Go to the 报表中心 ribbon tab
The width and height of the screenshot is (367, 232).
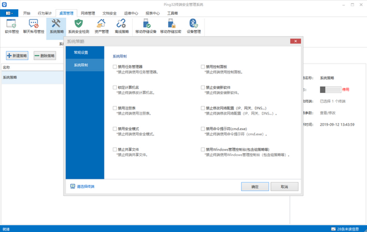click(x=152, y=13)
